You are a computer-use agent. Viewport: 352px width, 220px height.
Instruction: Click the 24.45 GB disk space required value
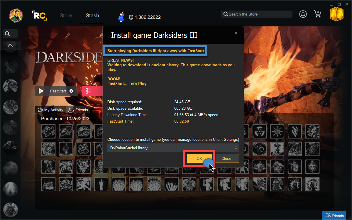(182, 102)
